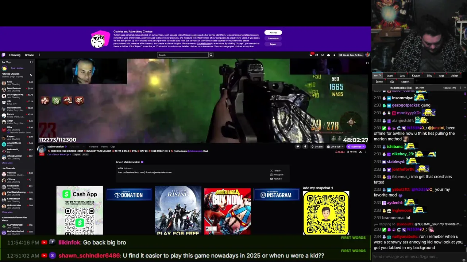Reject cookies in the banner

(x=273, y=44)
